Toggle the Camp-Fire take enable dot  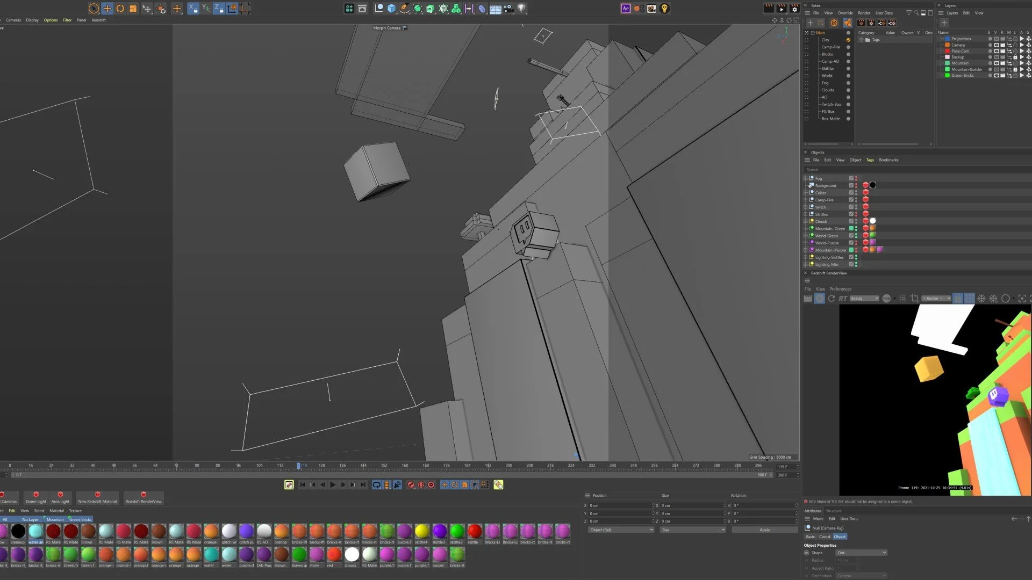point(848,47)
